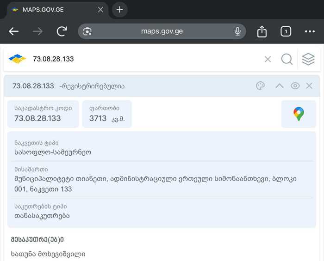Image resolution: width=324 pixels, height=261 pixels.
Task: Open a new browser tab
Action: coord(119,9)
